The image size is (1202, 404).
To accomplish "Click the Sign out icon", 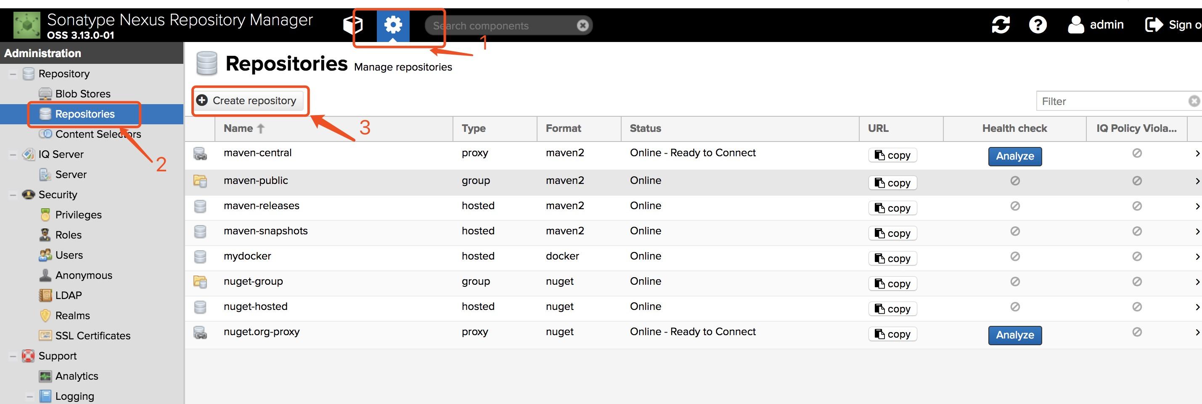I will pyautogui.click(x=1154, y=25).
